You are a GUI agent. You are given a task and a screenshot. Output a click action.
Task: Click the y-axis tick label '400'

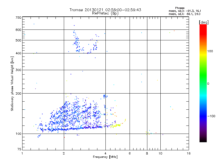point(18,53)
